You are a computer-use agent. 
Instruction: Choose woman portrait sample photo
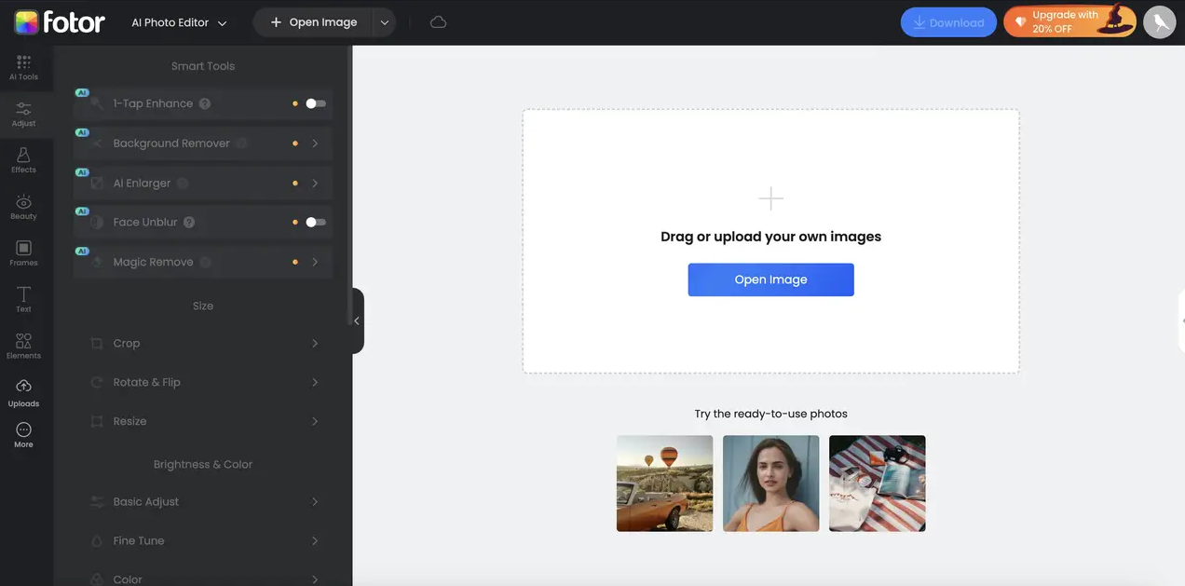click(770, 484)
